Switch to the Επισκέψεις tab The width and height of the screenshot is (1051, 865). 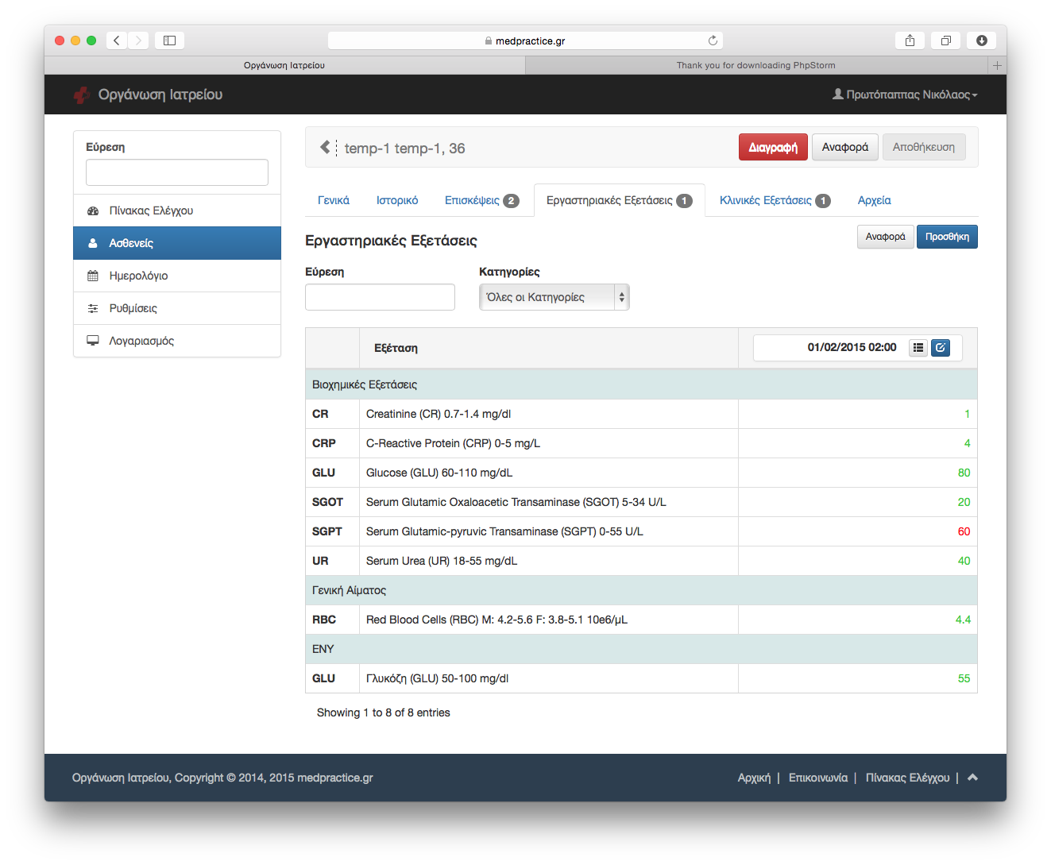coord(481,200)
